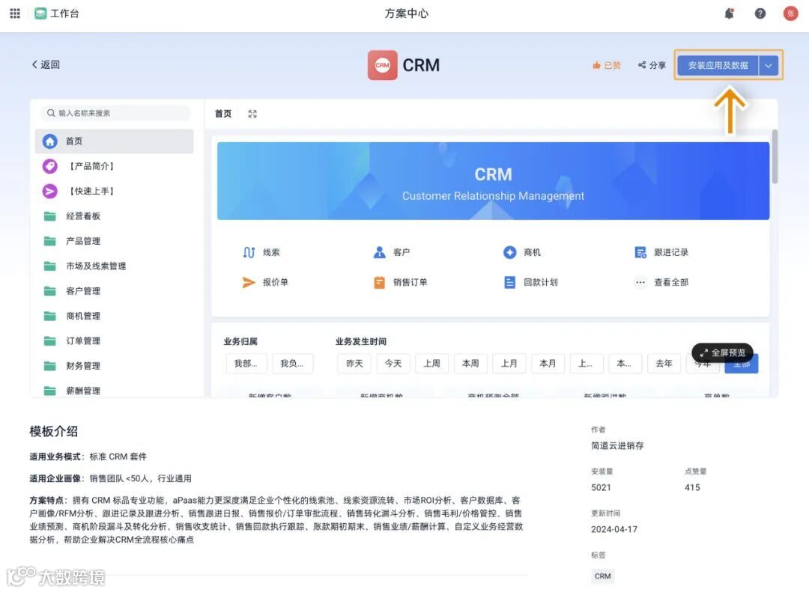
Task: Click the CRM blue banner image
Action: 493,181
